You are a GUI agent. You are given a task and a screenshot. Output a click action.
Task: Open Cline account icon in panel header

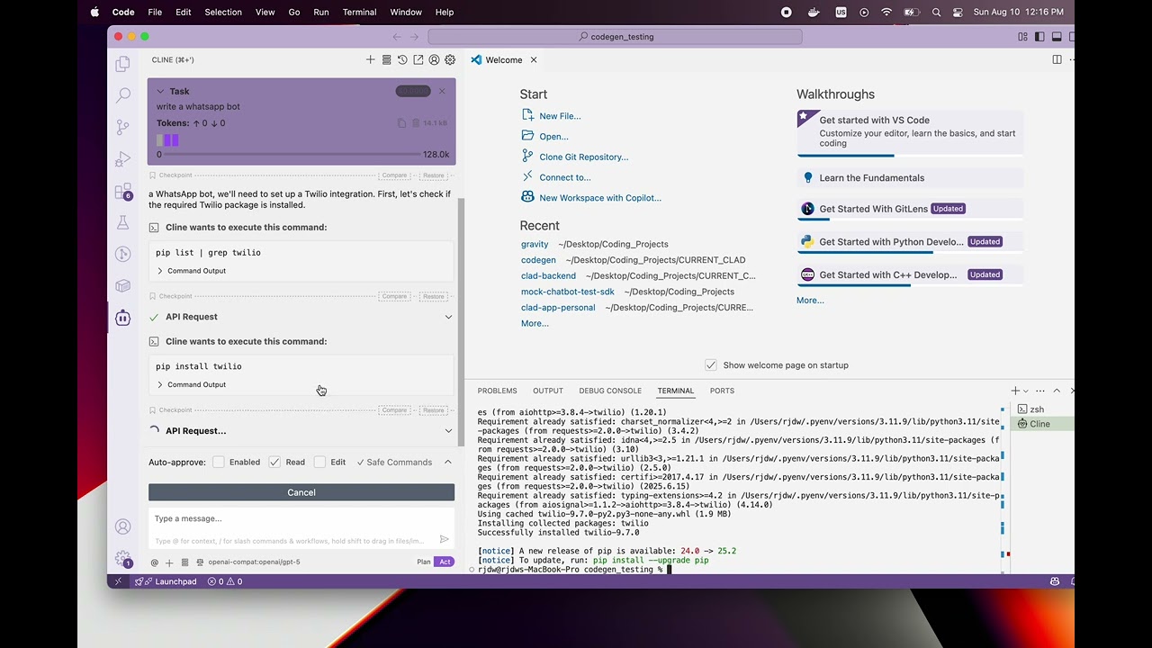click(x=434, y=59)
